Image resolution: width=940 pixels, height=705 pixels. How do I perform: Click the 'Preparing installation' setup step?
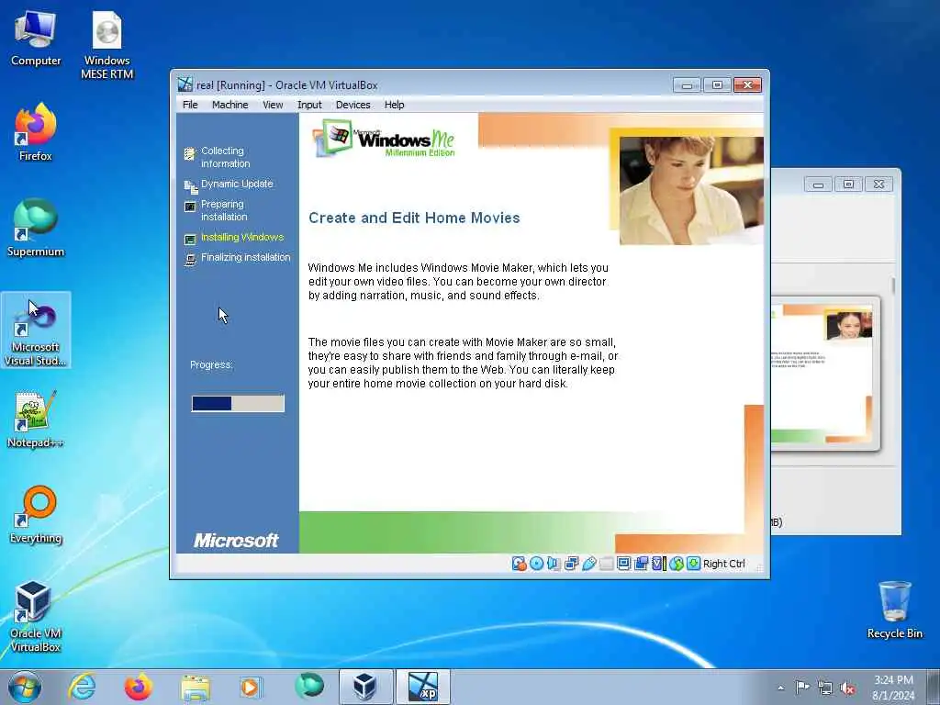tap(224, 210)
